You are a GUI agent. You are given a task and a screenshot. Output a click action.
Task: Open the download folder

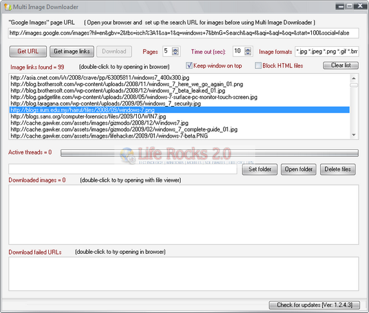coord(298,169)
